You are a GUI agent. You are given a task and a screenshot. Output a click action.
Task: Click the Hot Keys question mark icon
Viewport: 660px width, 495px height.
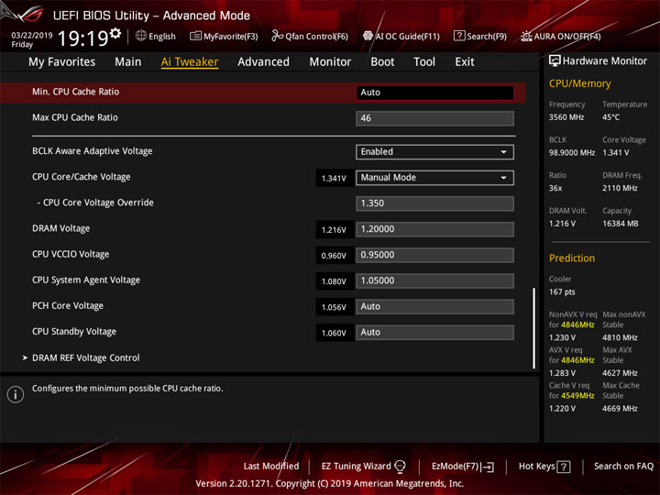564,467
